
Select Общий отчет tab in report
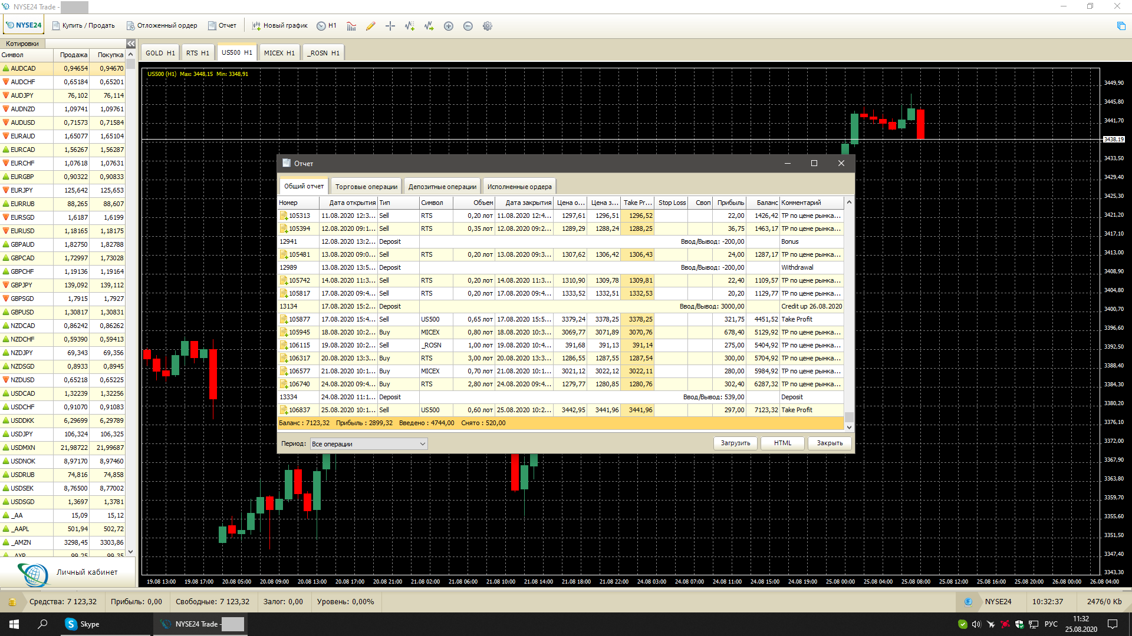304,186
